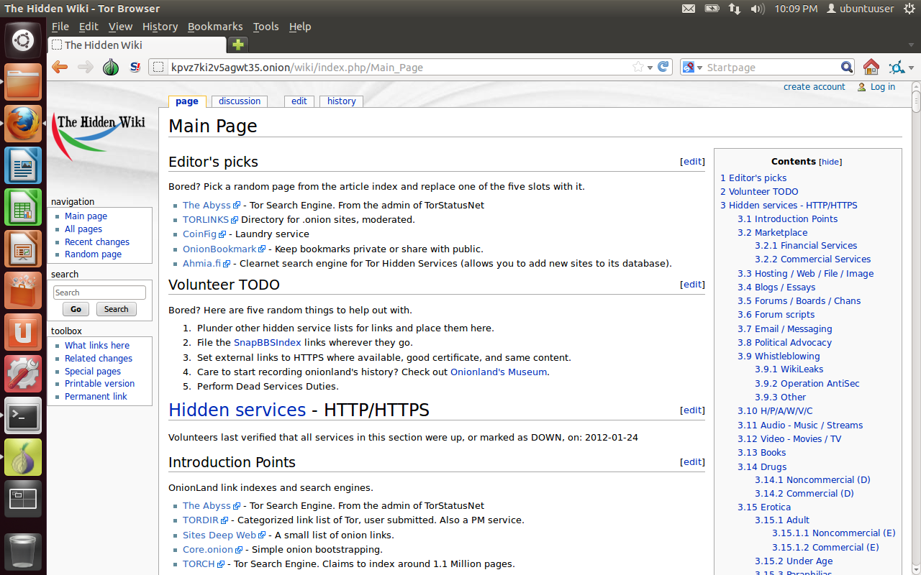Open the dropdown arrow beside the rightmost toolbar icon
The width and height of the screenshot is (921, 575).
[911, 68]
